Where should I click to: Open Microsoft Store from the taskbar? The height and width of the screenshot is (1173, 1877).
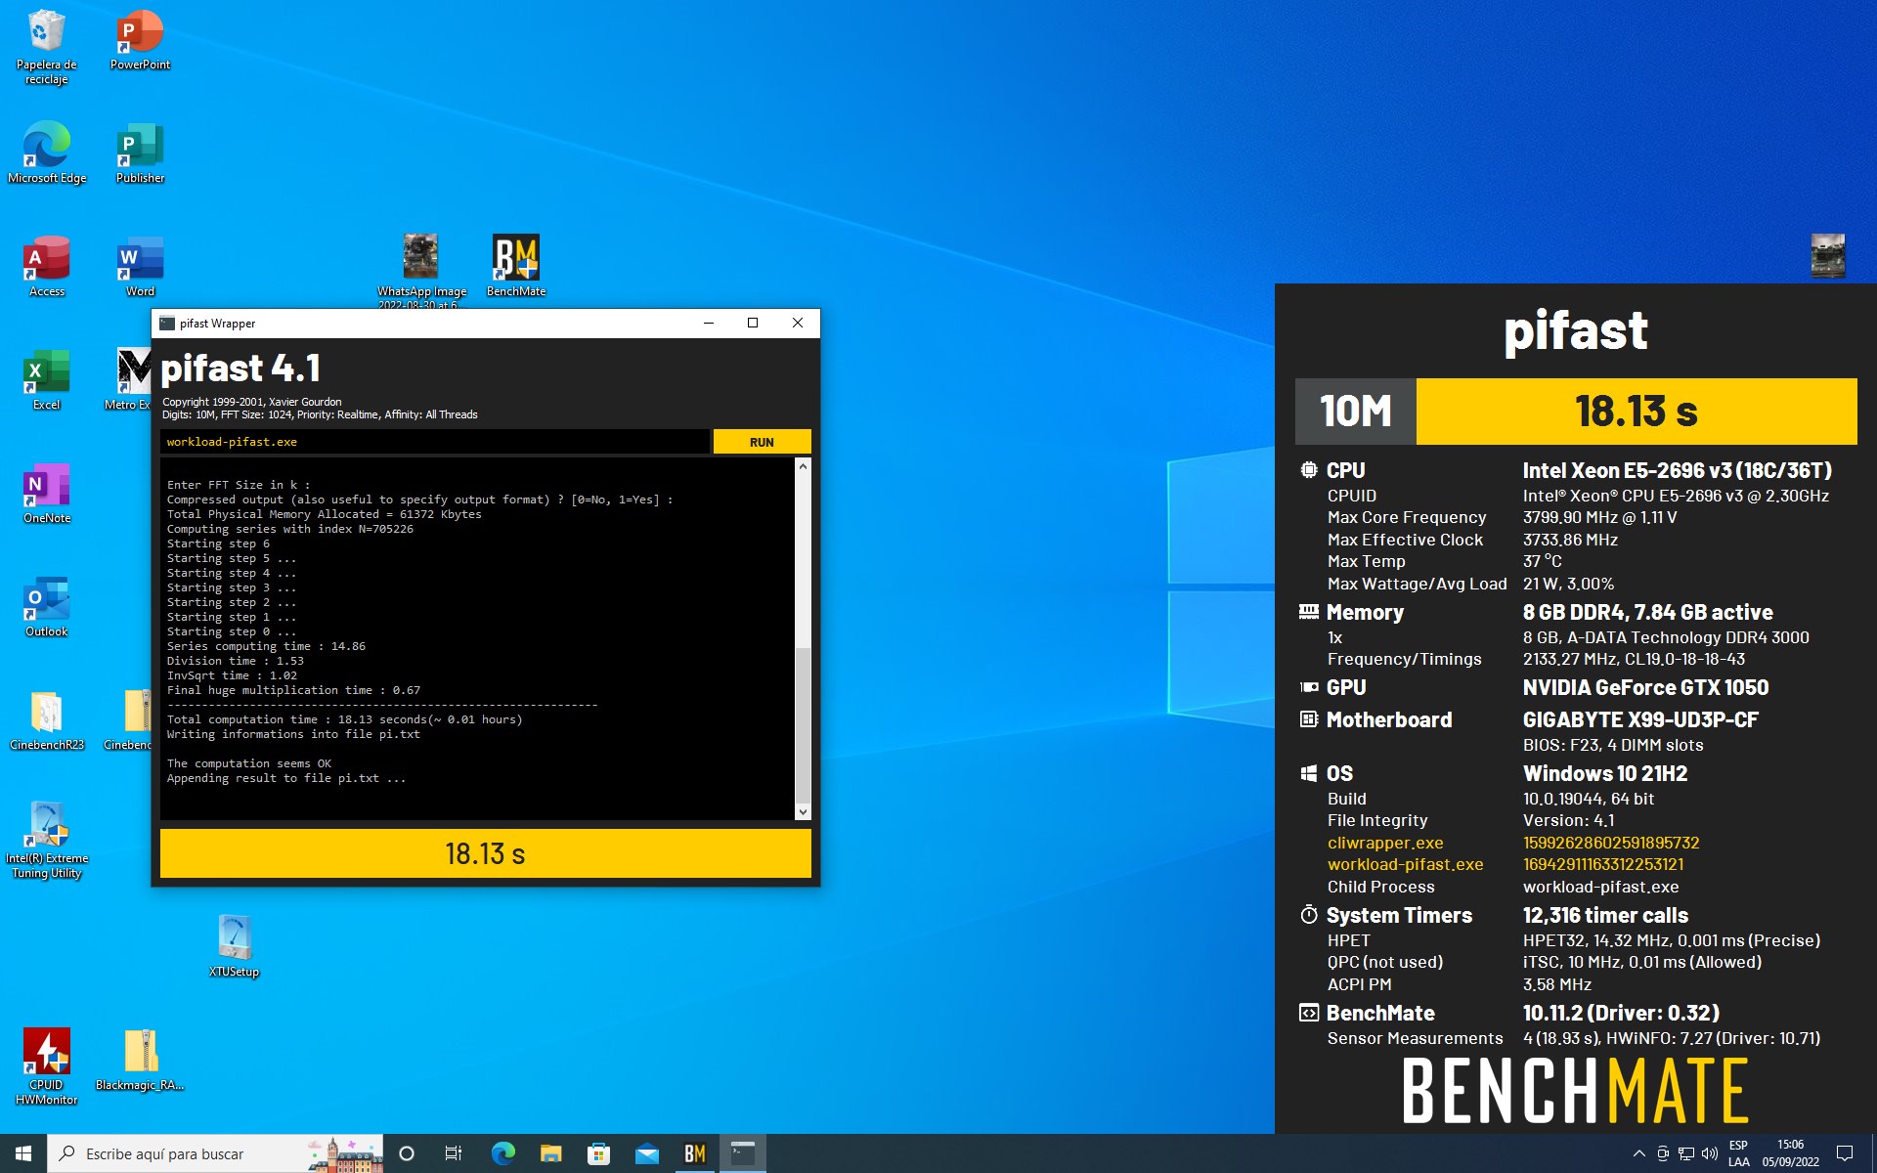click(598, 1153)
